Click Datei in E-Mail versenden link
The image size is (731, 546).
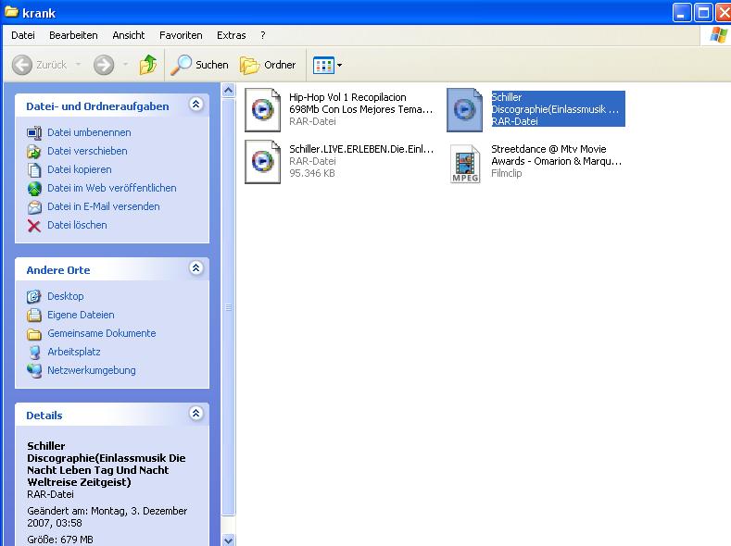[x=104, y=206]
